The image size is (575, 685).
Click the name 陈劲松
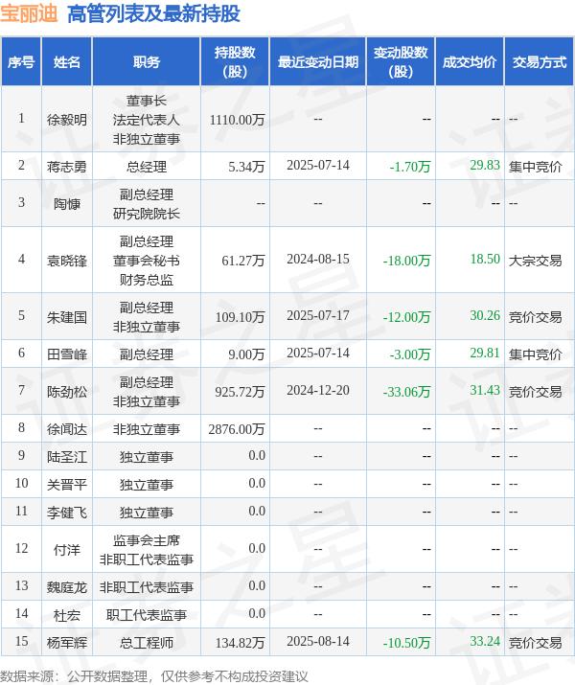tap(67, 392)
